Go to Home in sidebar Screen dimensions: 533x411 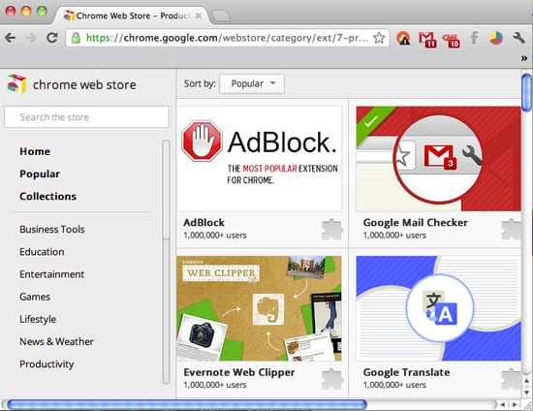tap(35, 151)
